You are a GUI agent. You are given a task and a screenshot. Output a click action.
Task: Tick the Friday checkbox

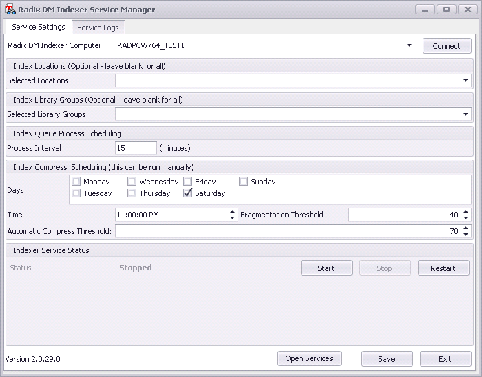pyautogui.click(x=187, y=182)
